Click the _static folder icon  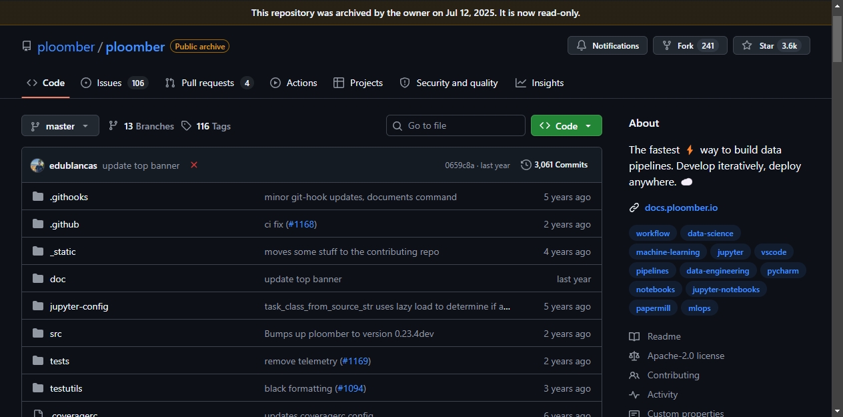coord(38,252)
